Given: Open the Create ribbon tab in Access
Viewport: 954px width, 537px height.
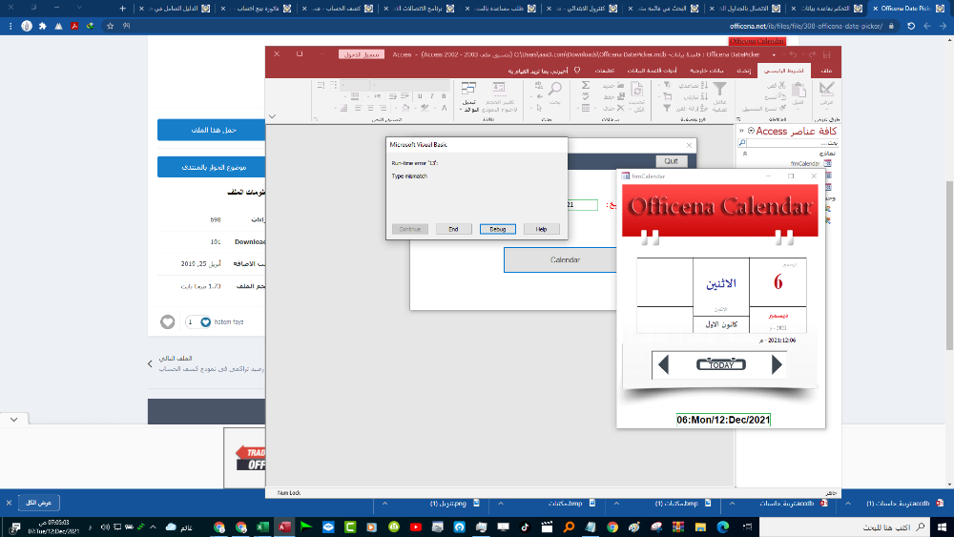Looking at the screenshot, I should pyautogui.click(x=743, y=71).
